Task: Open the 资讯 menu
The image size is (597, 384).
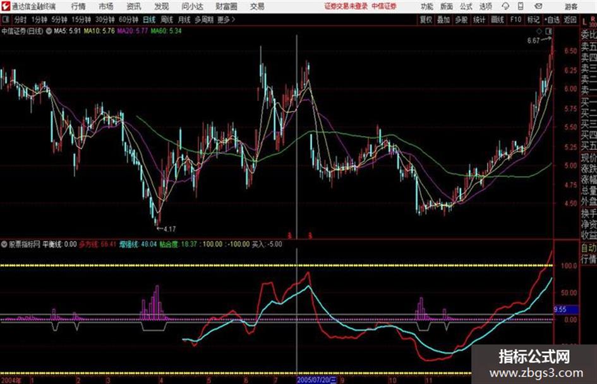Action: [x=134, y=6]
